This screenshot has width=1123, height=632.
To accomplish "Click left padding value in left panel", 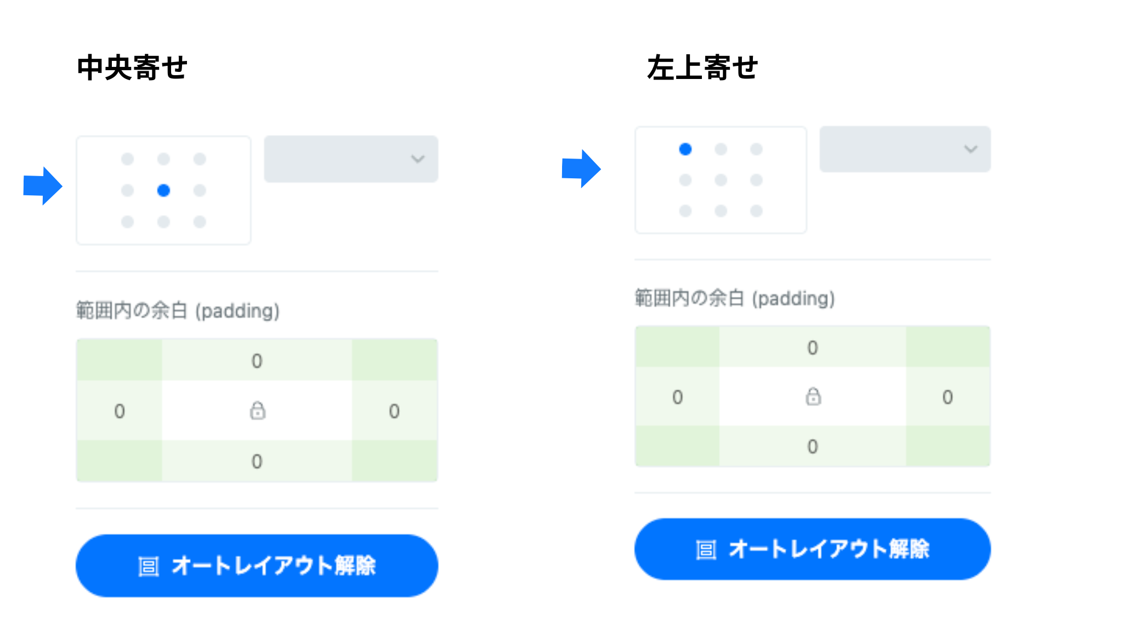I will pos(120,411).
